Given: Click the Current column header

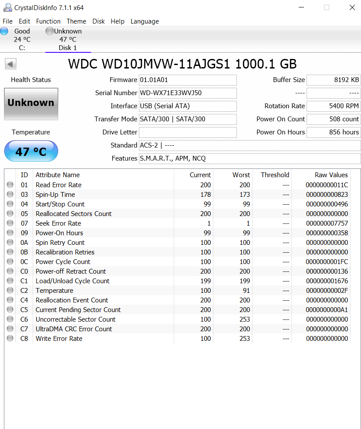Looking at the screenshot, I should tap(193, 175).
